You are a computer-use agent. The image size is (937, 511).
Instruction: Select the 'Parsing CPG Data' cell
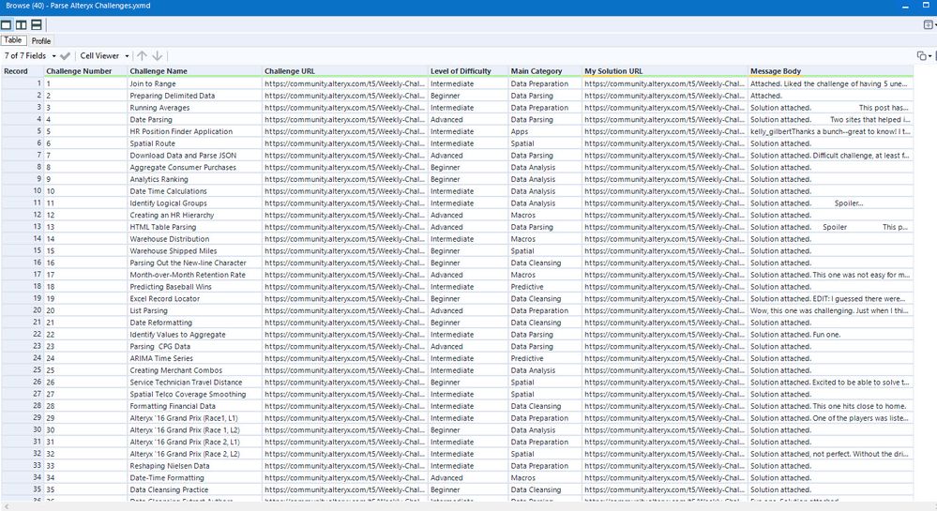click(195, 347)
